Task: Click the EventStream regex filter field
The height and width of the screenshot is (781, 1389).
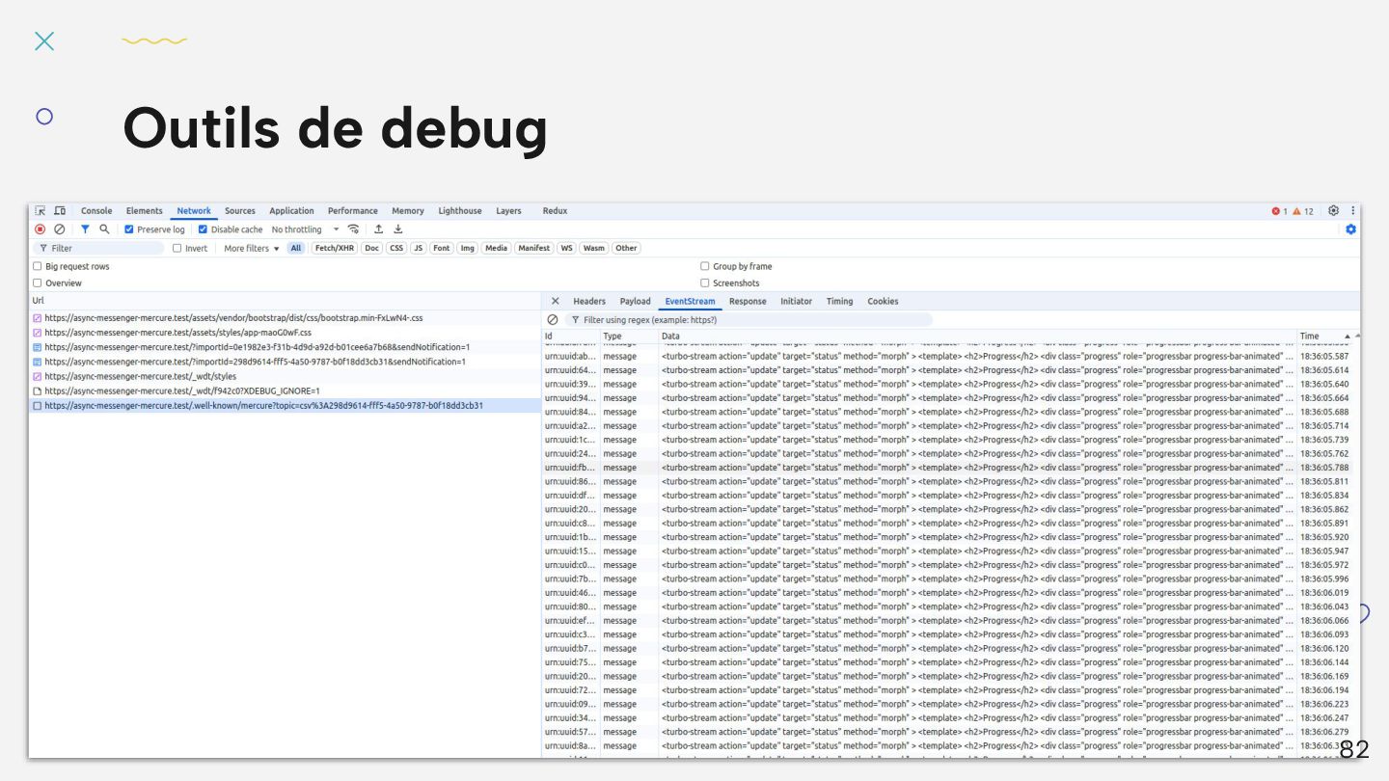Action: click(752, 319)
